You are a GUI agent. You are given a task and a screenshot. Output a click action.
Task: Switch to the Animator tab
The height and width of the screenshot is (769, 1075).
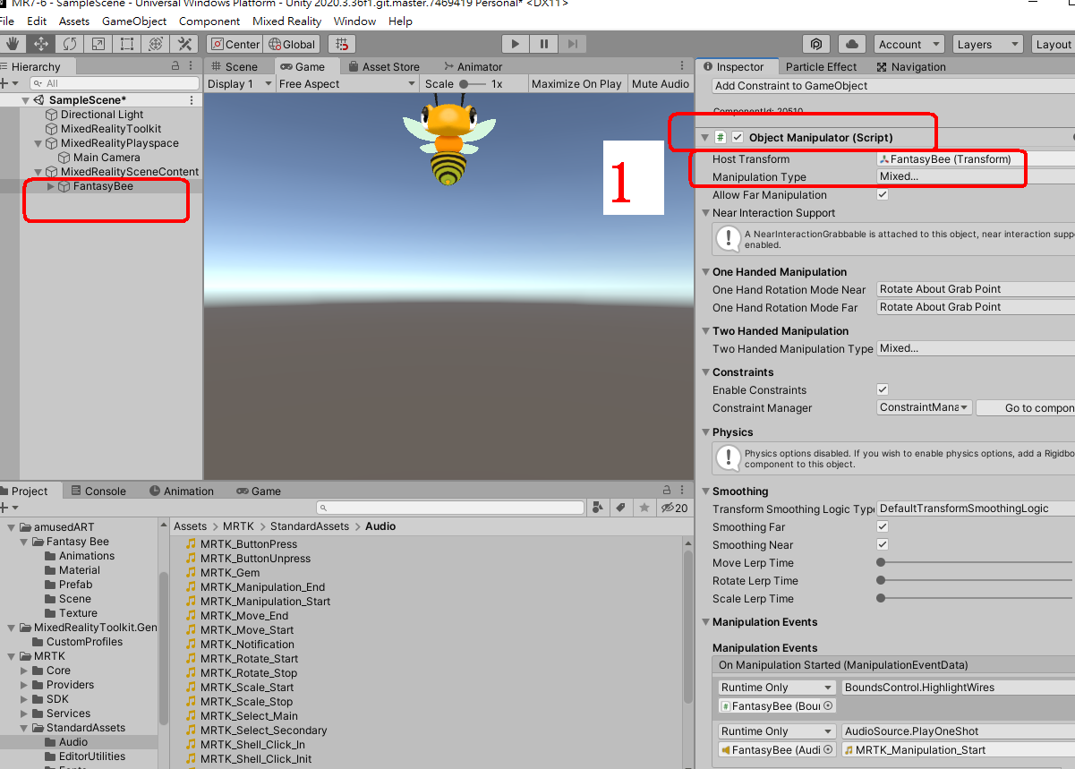(x=472, y=66)
